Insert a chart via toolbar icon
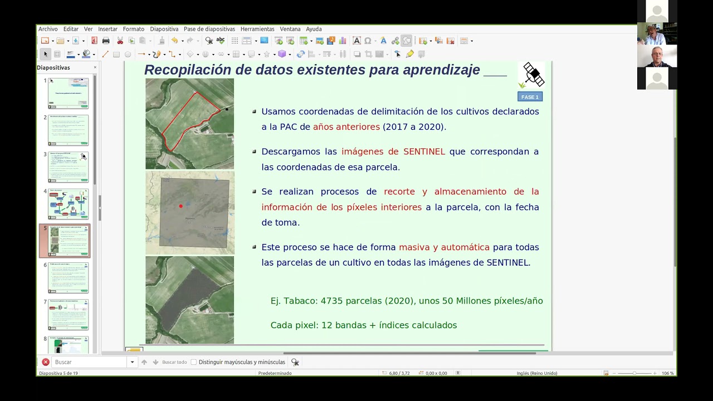This screenshot has width=713, height=401. coord(342,41)
